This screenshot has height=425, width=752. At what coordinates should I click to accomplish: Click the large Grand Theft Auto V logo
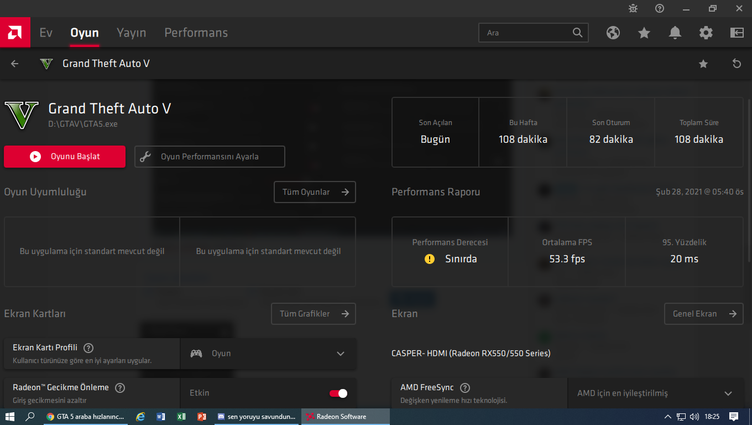[x=22, y=115]
